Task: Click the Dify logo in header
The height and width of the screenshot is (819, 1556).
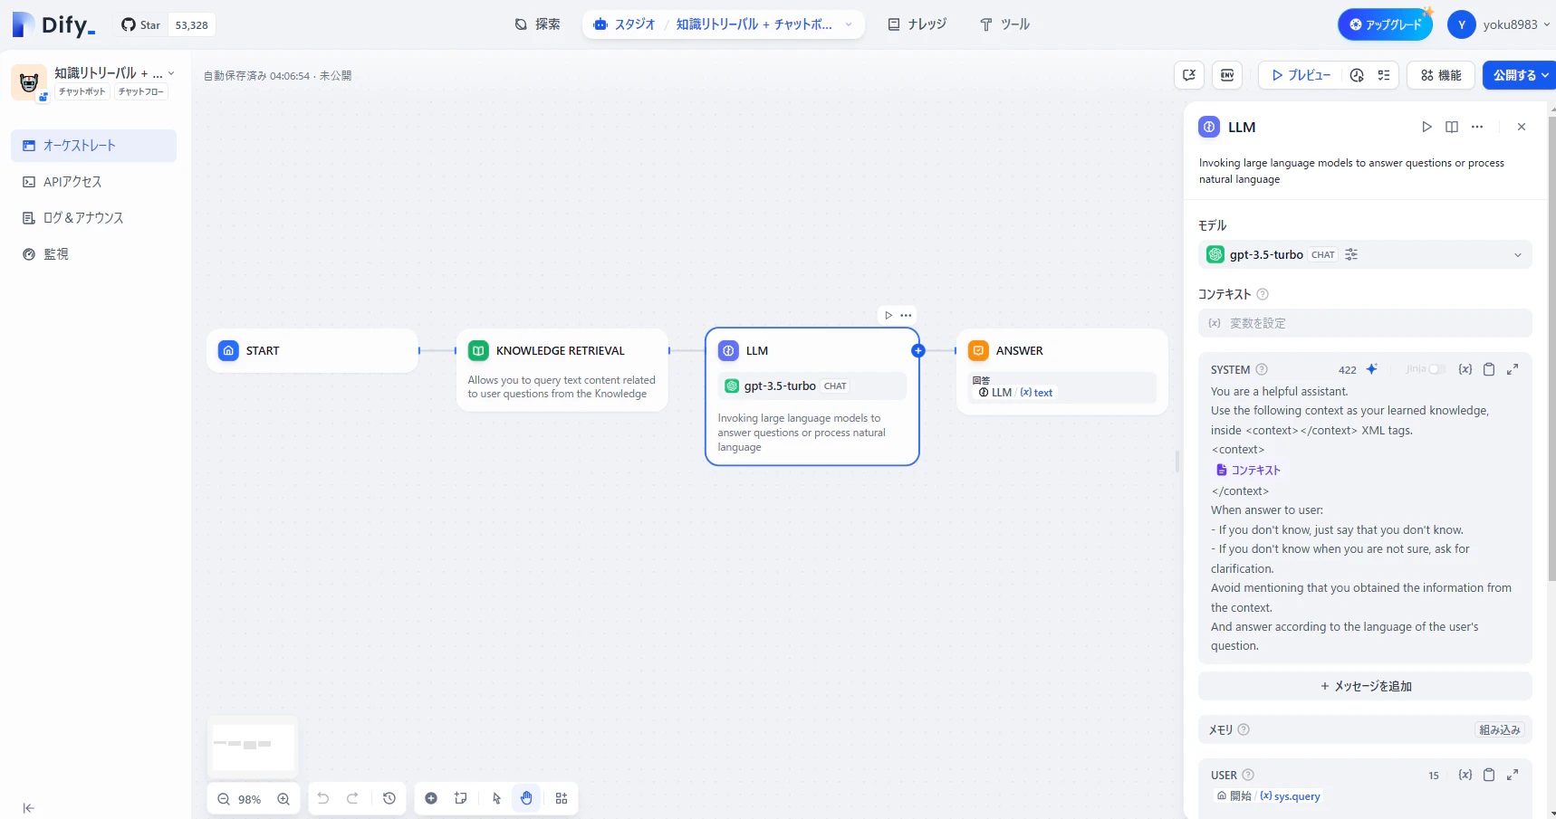Action: [53, 24]
